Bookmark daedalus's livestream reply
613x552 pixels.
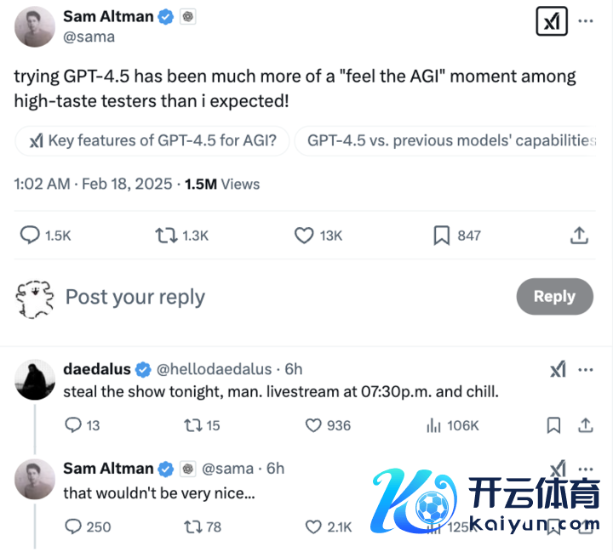click(553, 425)
